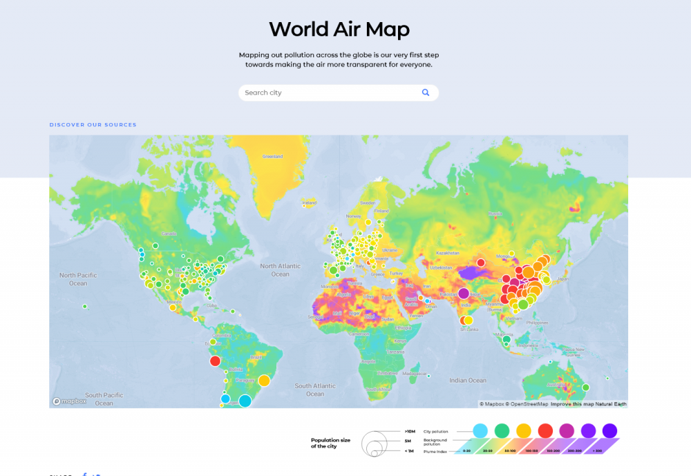Viewport: 691px width, 476px height.
Task: Select the yellow city marker near Sri Lanka
Action: pyautogui.click(x=468, y=320)
